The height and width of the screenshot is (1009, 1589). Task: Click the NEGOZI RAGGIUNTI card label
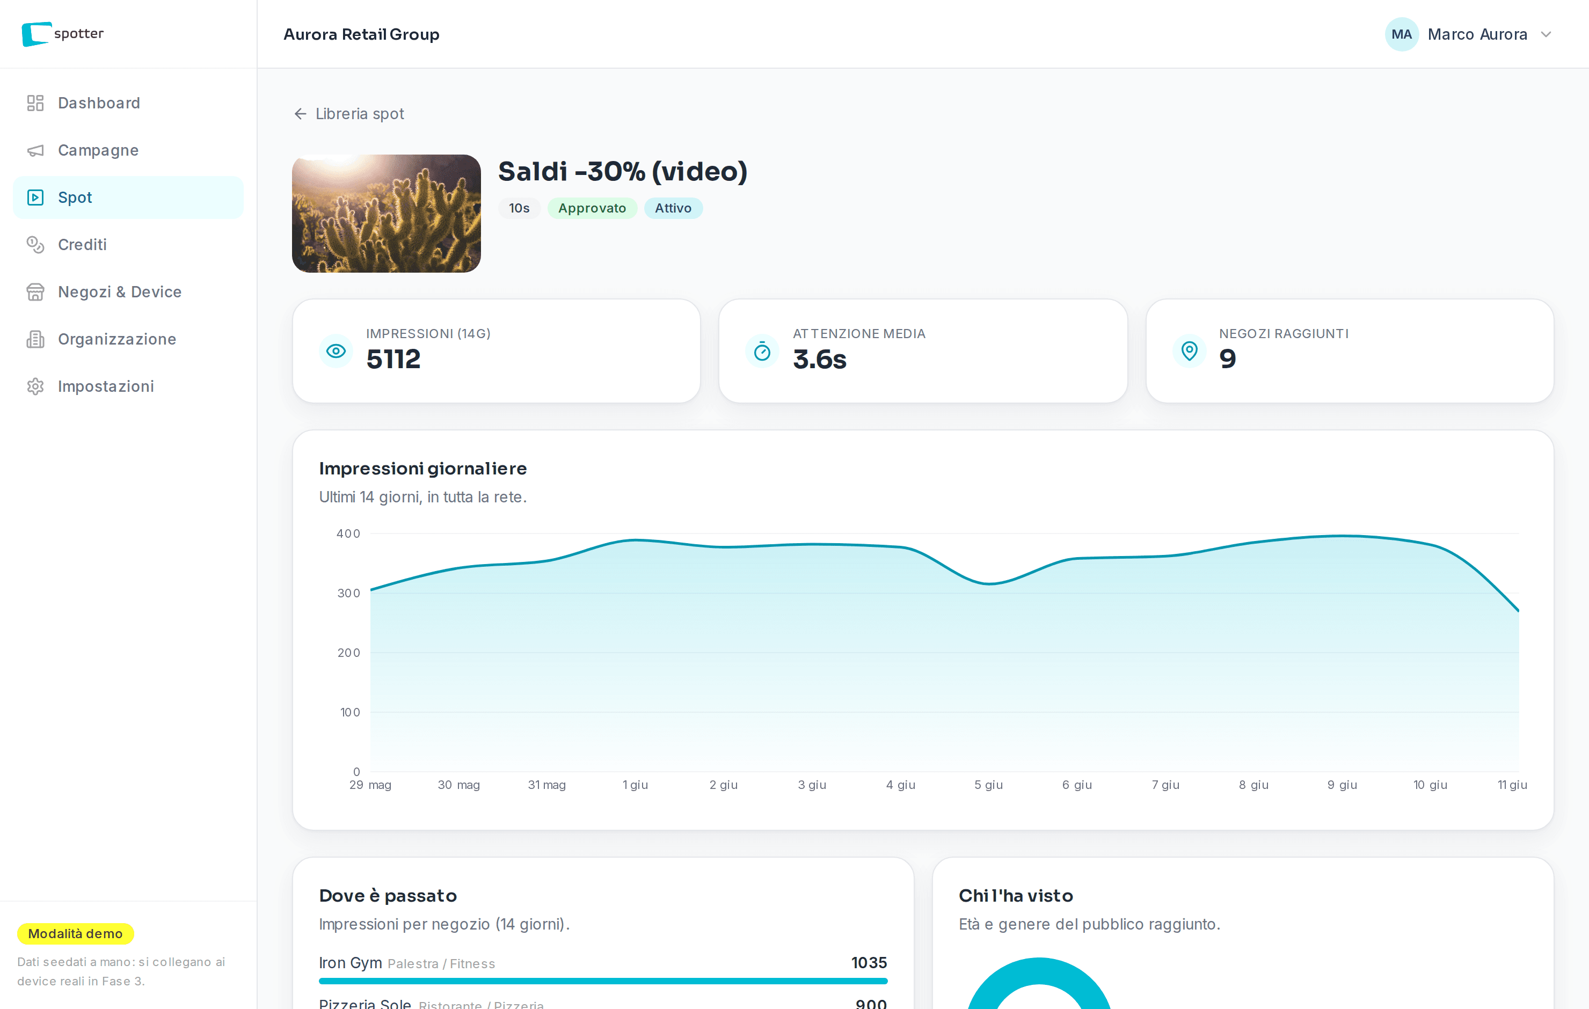(x=1284, y=334)
